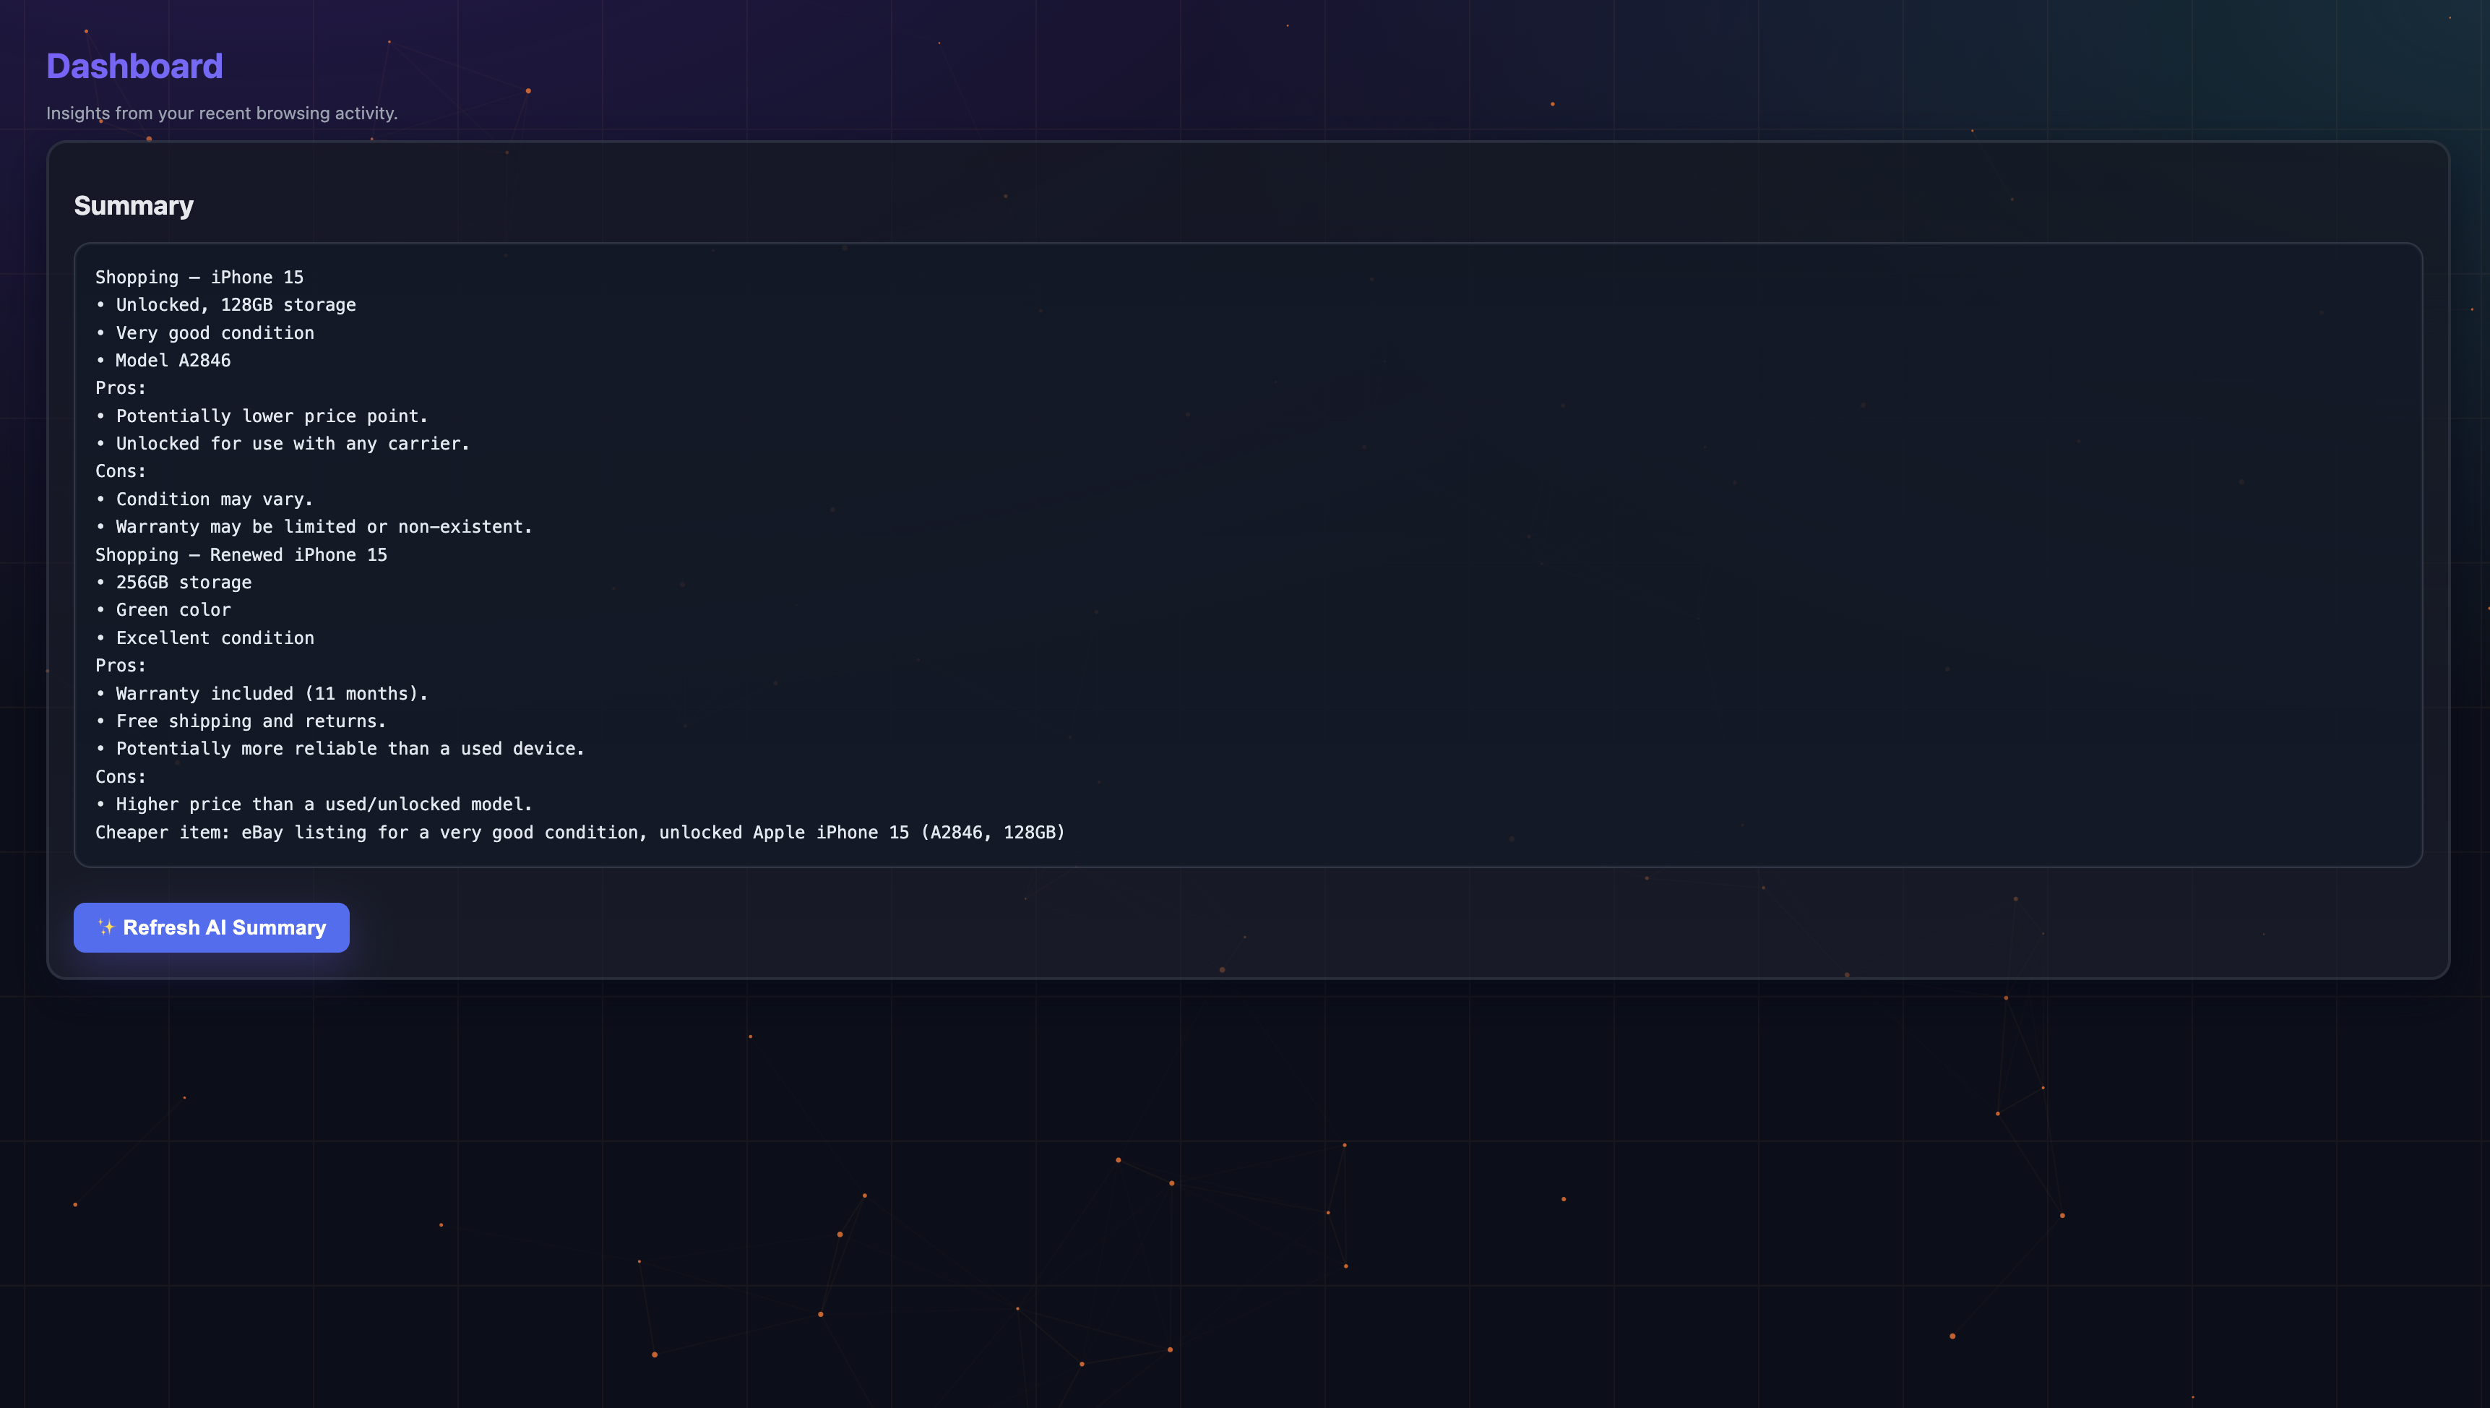
Task: Click the Refresh AI Summary button
Action: tap(211, 927)
